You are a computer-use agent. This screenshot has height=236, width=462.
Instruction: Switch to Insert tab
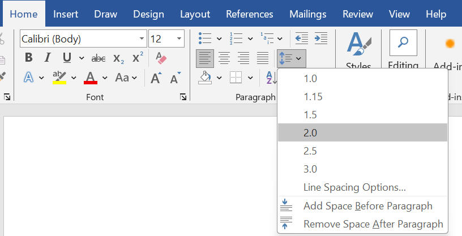(x=66, y=14)
